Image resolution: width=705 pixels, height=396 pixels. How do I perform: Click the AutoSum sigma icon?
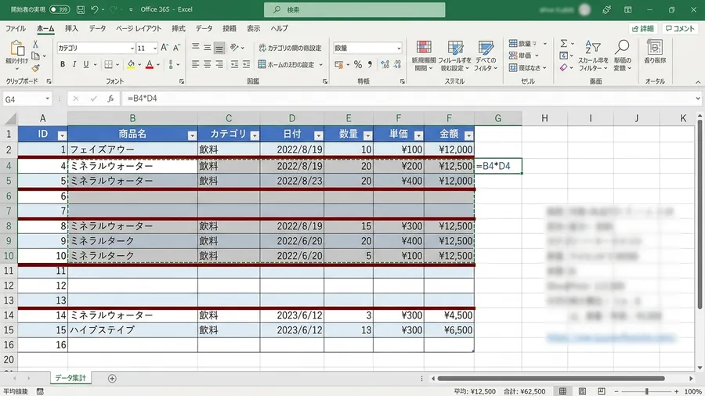(564, 44)
